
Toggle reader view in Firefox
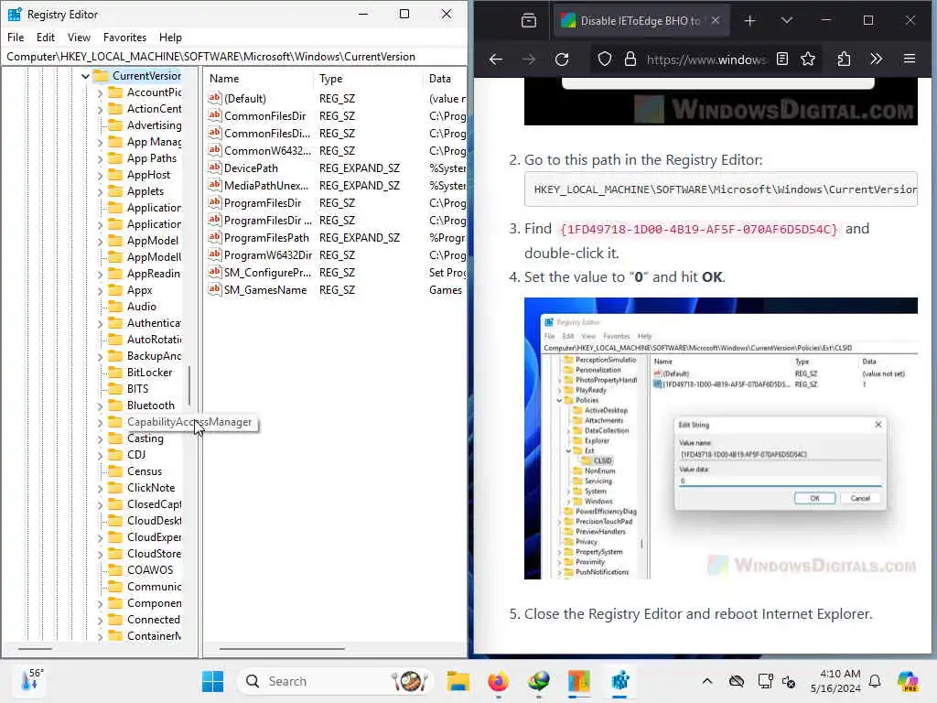point(782,59)
